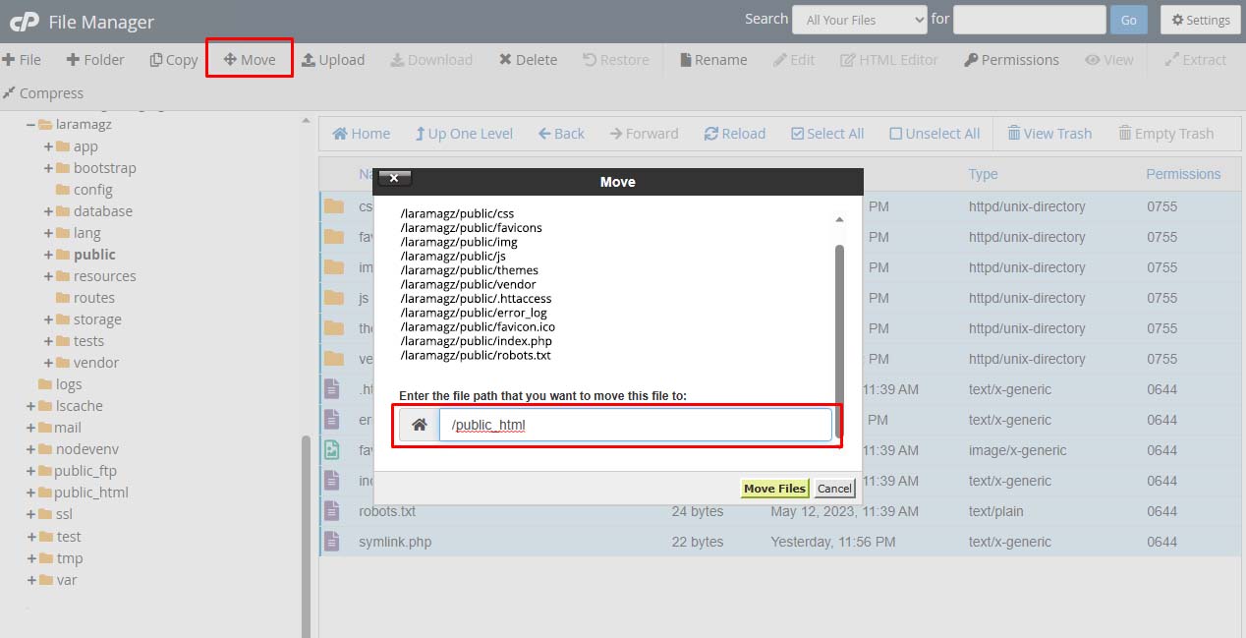Sort by the Type column header
This screenshot has width=1246, height=638.
pyautogui.click(x=983, y=174)
